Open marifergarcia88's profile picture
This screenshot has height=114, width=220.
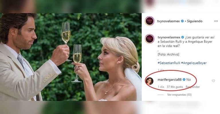pos(150,81)
